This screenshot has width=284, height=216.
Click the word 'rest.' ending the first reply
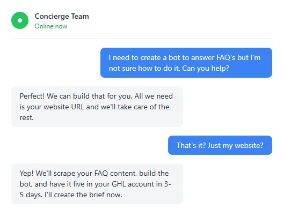pyautogui.click(x=27, y=118)
